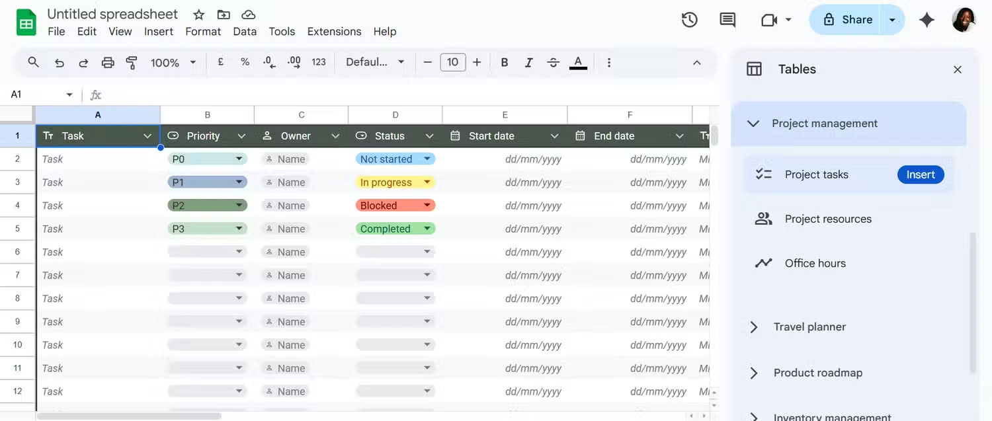Apply percent formatting

click(x=245, y=62)
